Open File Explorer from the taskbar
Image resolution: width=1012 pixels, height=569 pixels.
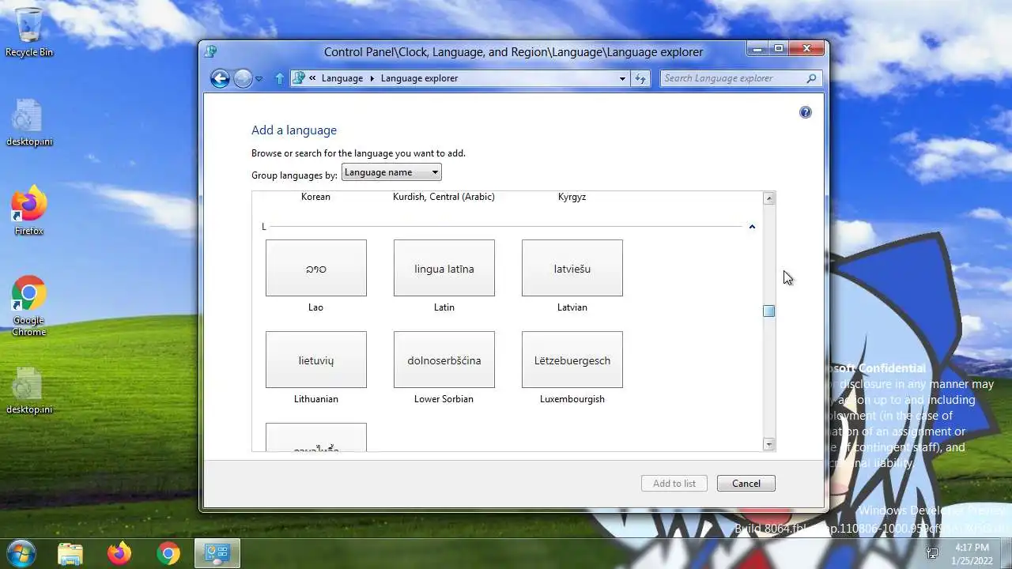[70, 553]
